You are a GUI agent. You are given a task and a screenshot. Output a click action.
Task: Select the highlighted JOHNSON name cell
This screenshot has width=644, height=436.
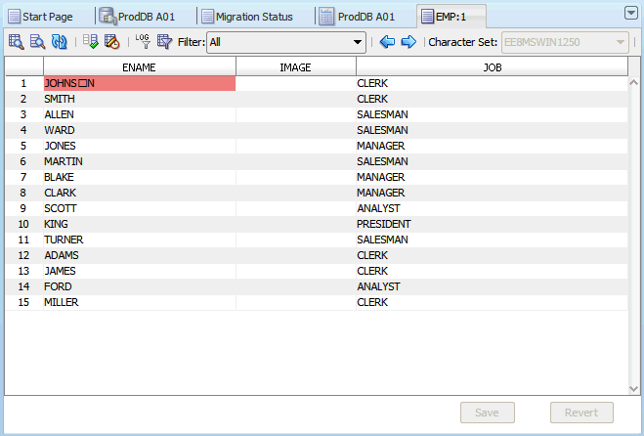pos(140,84)
